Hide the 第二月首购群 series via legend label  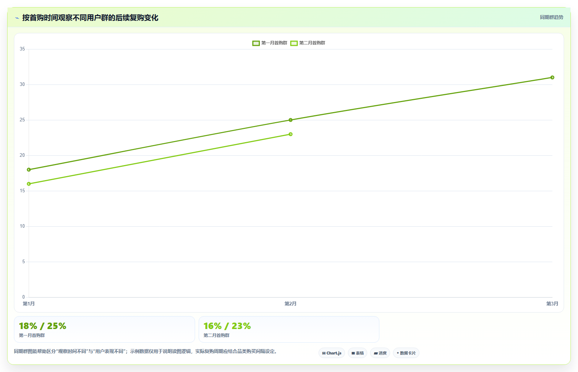312,43
